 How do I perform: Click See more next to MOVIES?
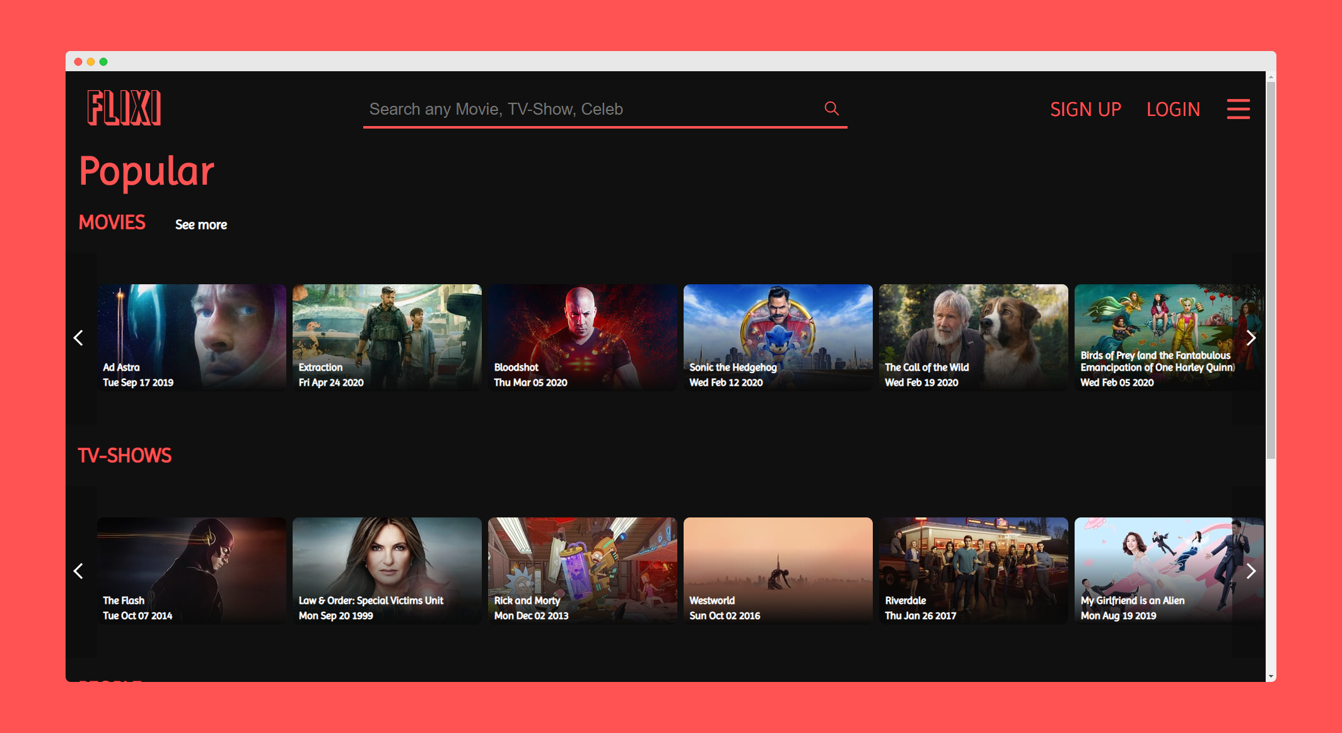pos(201,224)
